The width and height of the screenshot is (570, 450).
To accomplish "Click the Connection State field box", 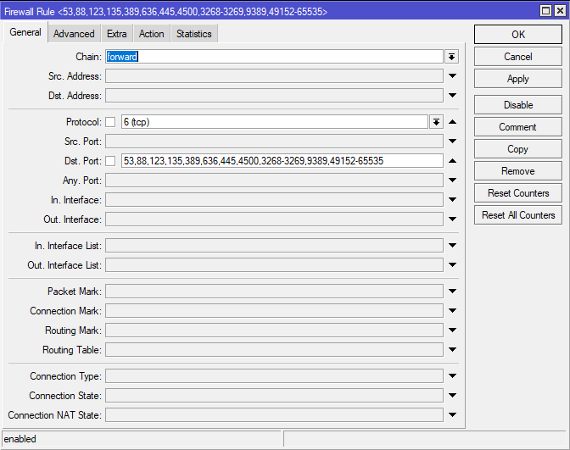I will (274, 396).
